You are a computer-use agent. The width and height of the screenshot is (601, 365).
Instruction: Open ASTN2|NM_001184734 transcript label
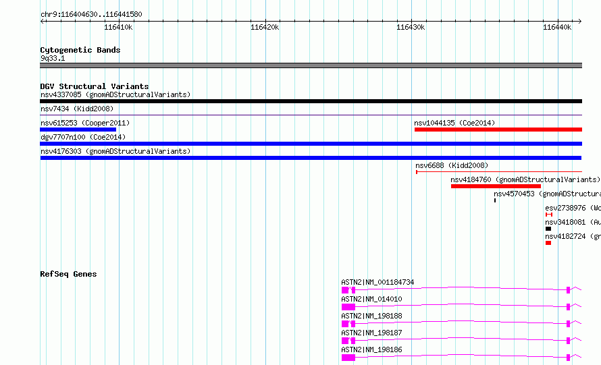coord(377,282)
